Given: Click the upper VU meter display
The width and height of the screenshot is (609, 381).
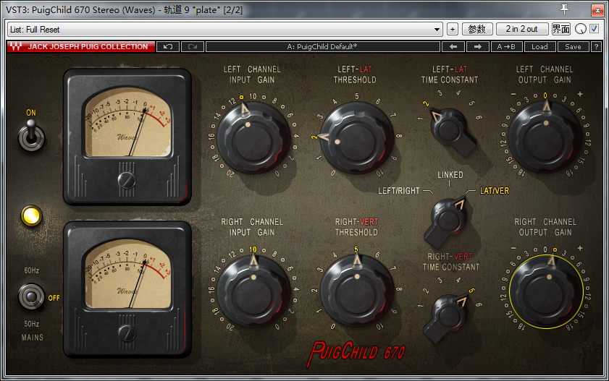Looking at the screenshot, I should pyautogui.click(x=128, y=123).
